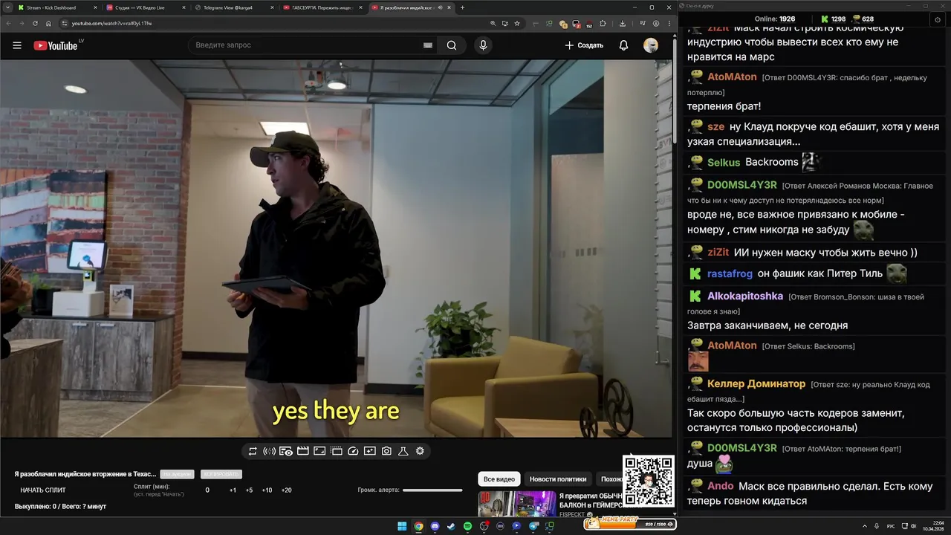Take a screenshot with the camera icon
The image size is (951, 535).
coord(386,451)
